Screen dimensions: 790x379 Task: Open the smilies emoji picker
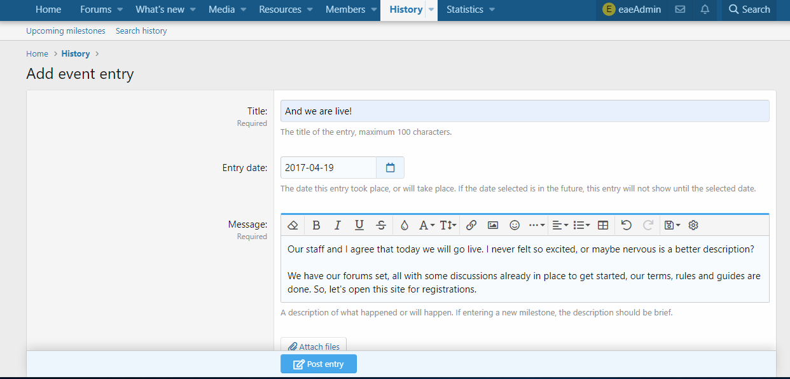point(515,225)
